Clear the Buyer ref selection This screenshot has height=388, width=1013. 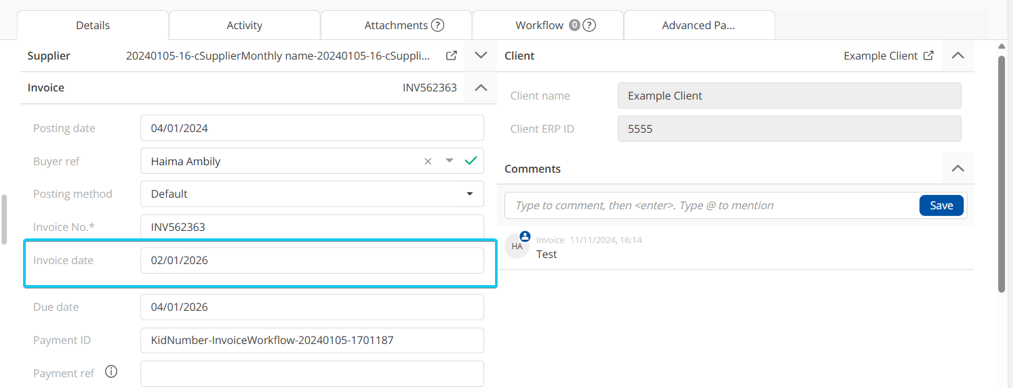[x=428, y=161]
